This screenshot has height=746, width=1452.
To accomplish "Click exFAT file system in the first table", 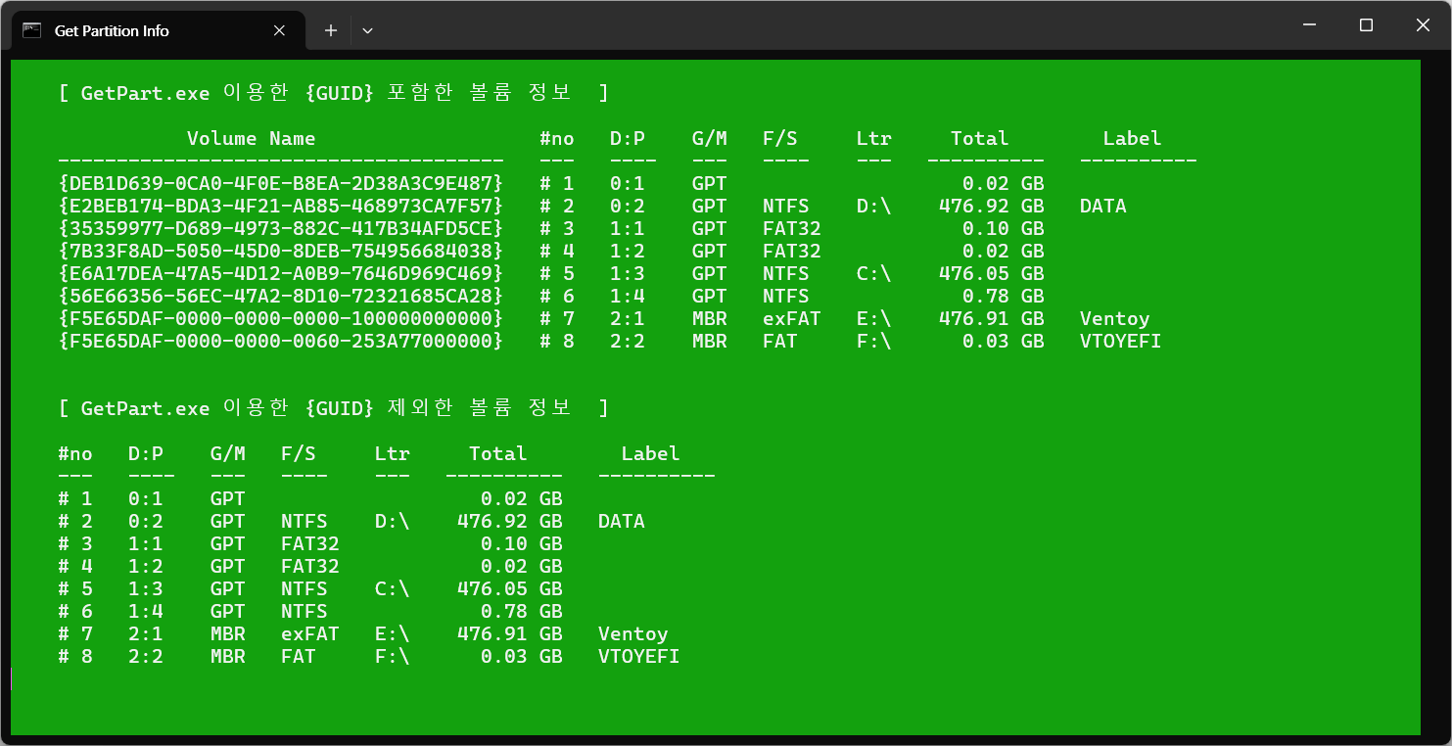I will (x=792, y=318).
